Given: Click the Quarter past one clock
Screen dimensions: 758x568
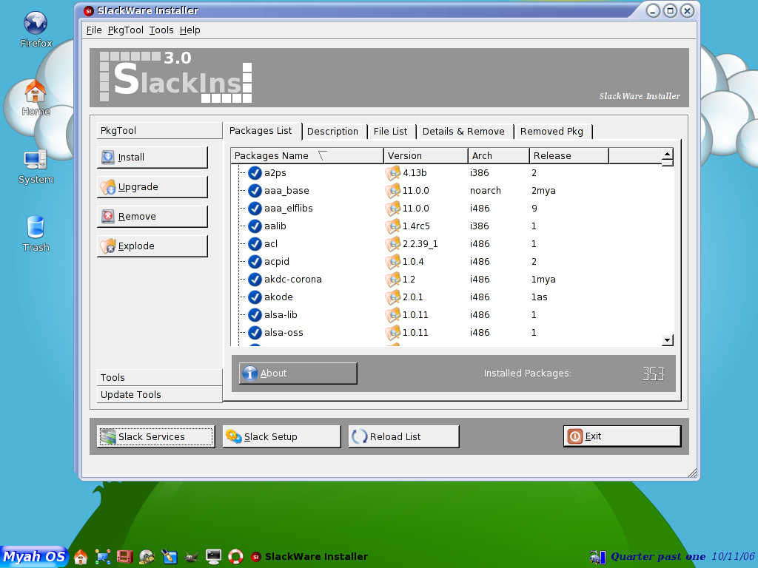Looking at the screenshot, I should [658, 556].
